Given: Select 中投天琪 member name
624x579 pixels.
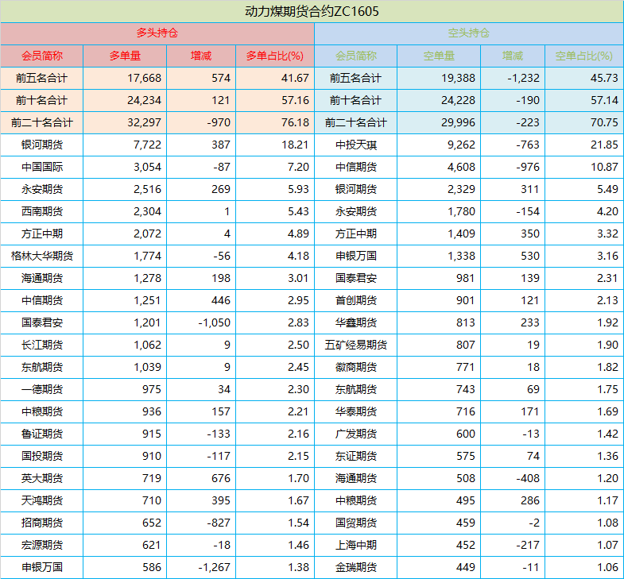Looking at the screenshot, I should pos(356,145).
